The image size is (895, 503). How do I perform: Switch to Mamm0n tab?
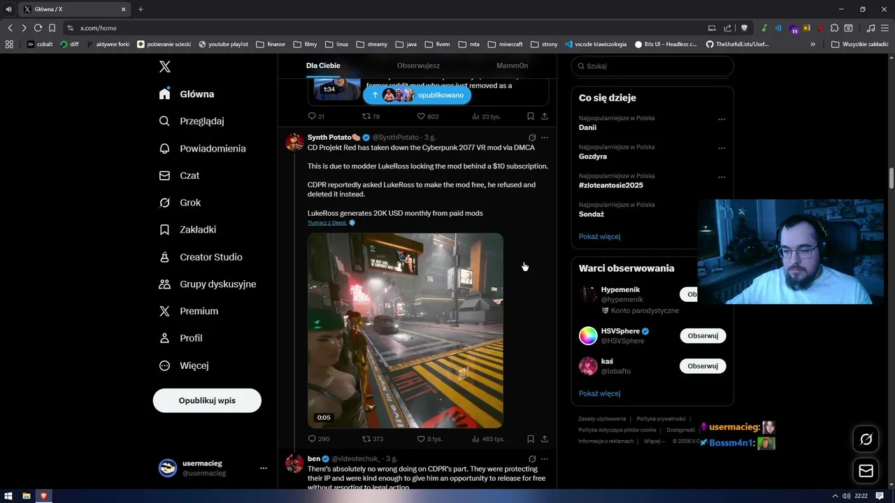pos(512,66)
